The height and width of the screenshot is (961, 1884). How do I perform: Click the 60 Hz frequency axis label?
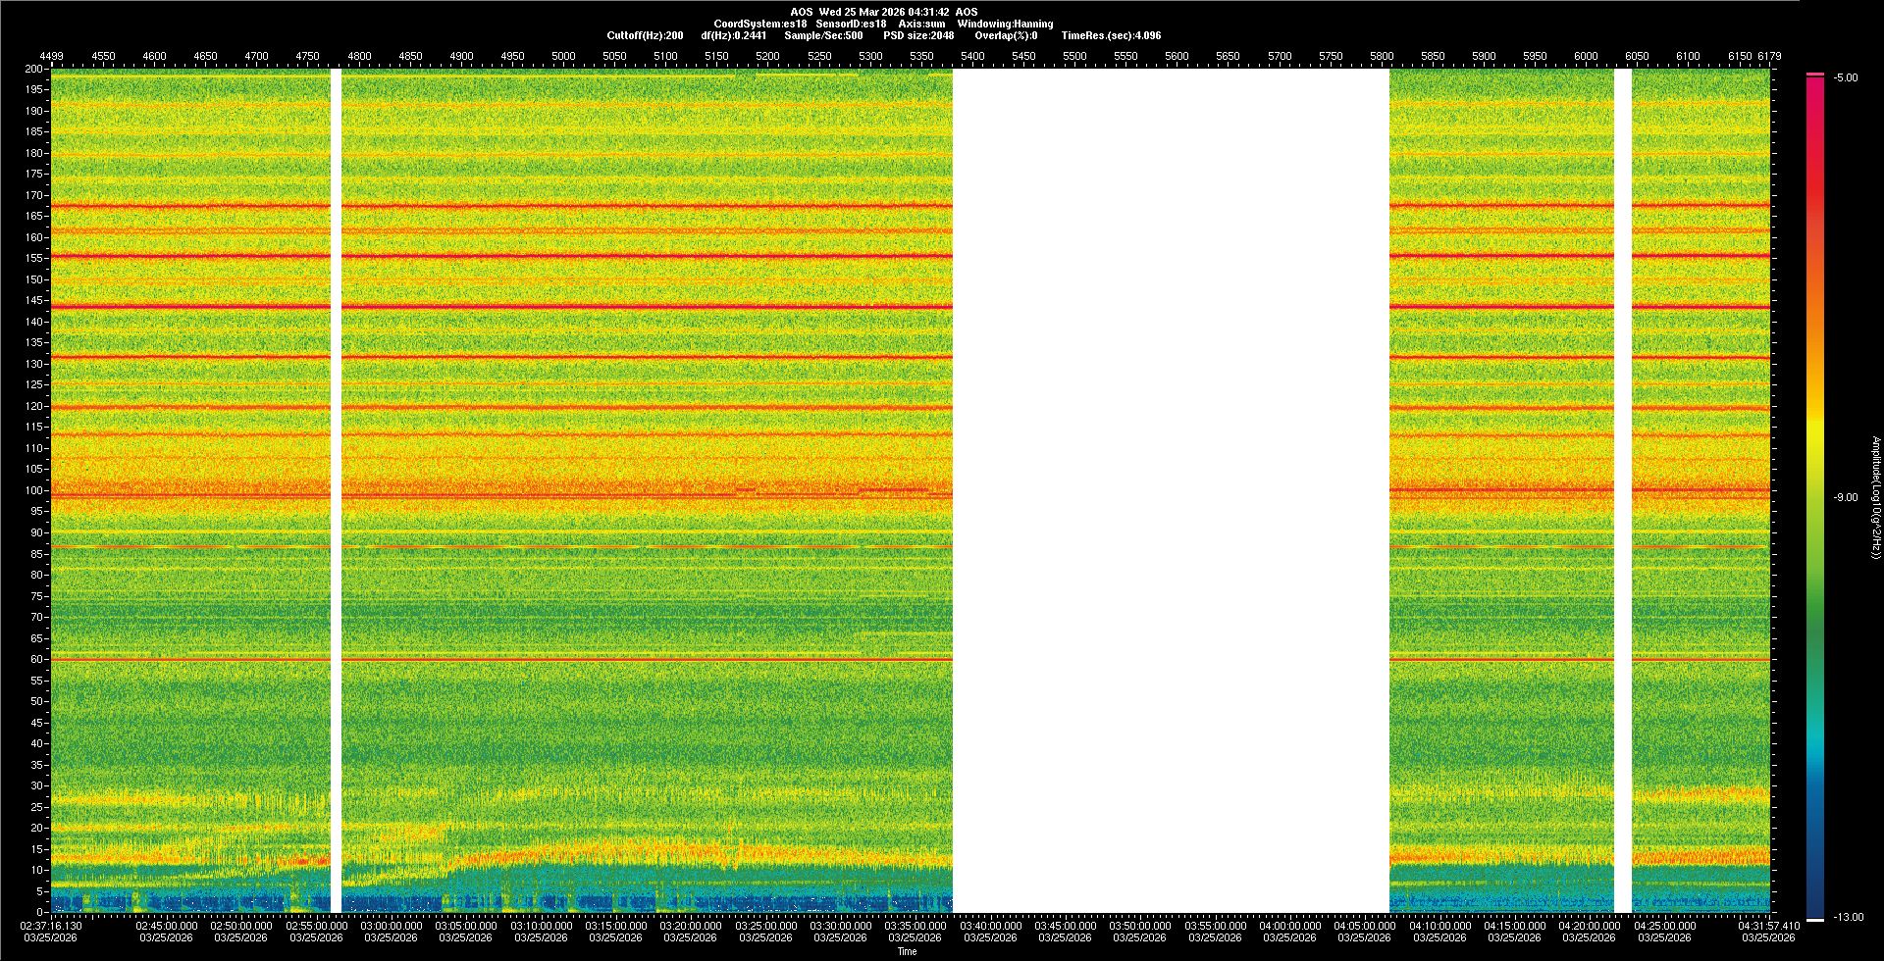36,659
